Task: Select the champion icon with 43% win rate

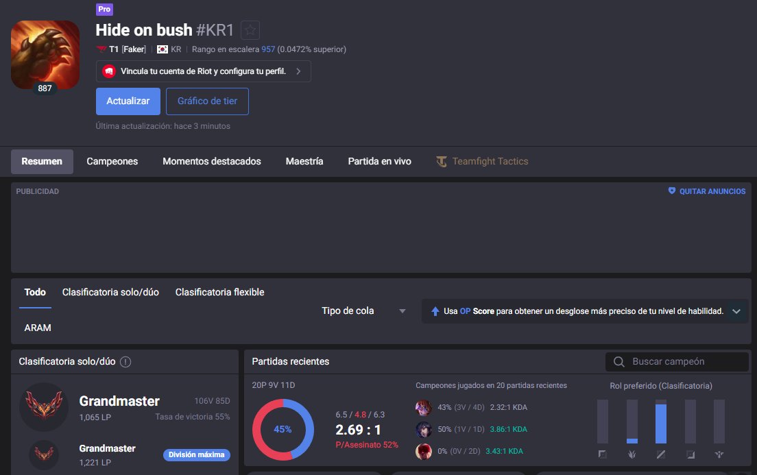Action: [x=423, y=407]
